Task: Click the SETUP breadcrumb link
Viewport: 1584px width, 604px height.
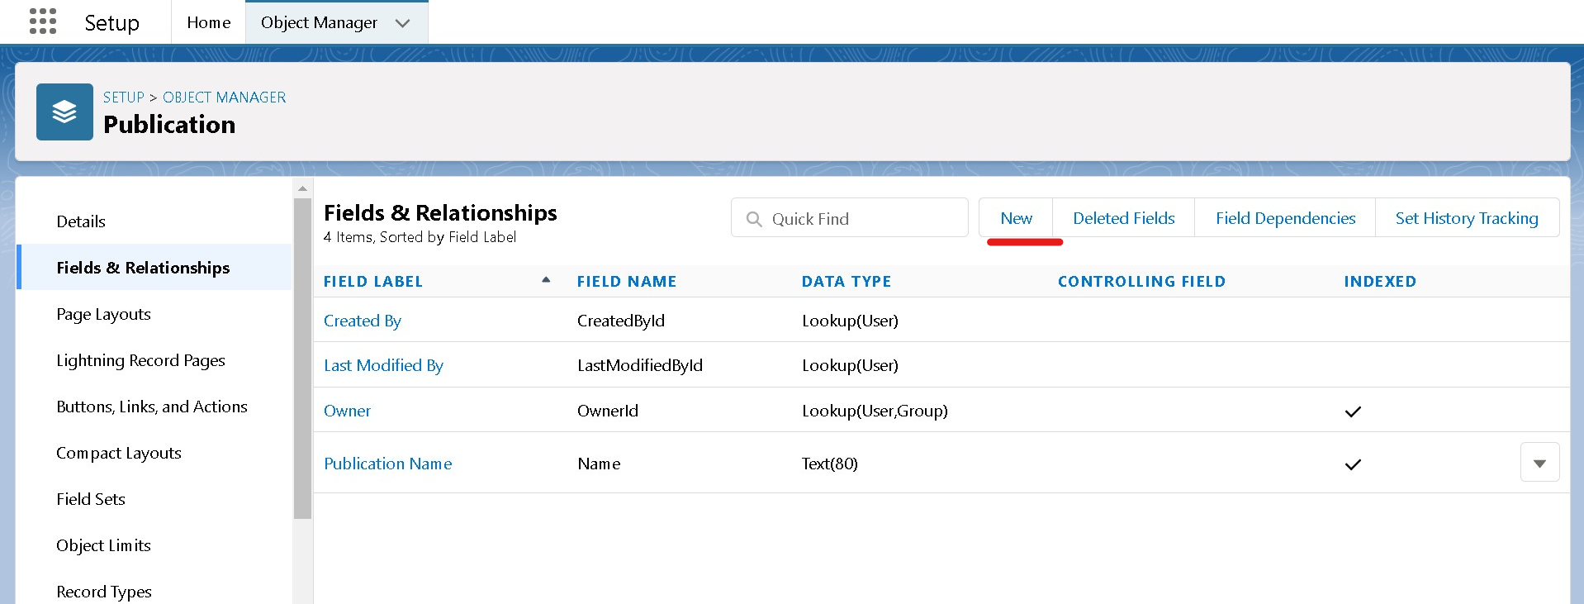Action: 124,97
